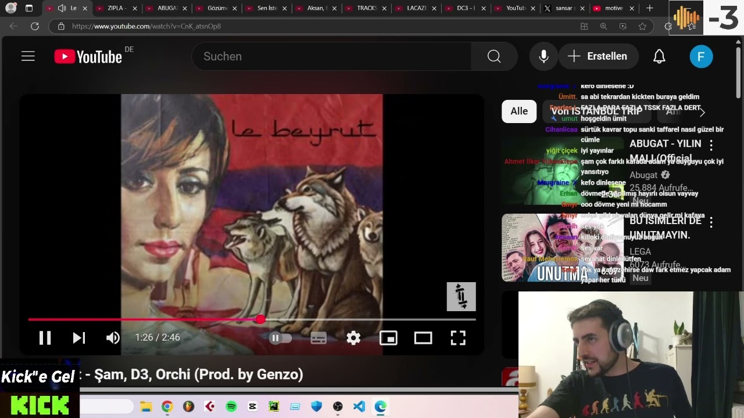Open the ABUGAT - YILIN MALI thumbnail

(563, 171)
